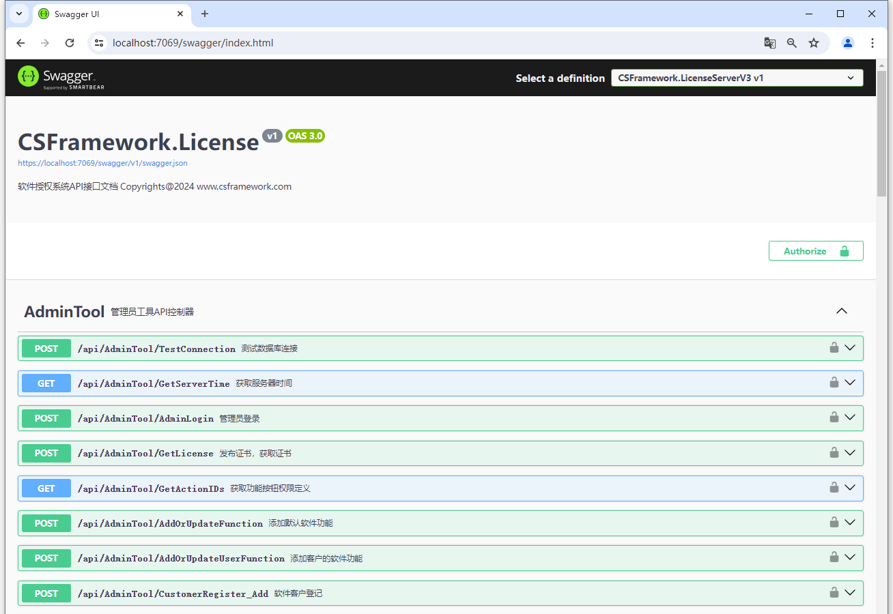893x614 pixels.
Task: Click the /api/AdminTool/GetLicense path
Action: point(145,453)
